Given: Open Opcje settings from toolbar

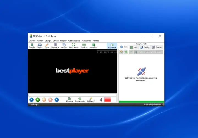Looking at the screenshot, I should pos(47,46).
